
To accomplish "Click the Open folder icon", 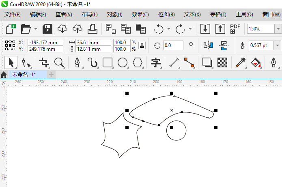I will 26,29.
